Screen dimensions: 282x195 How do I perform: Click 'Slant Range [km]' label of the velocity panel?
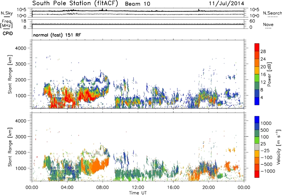point(10,147)
